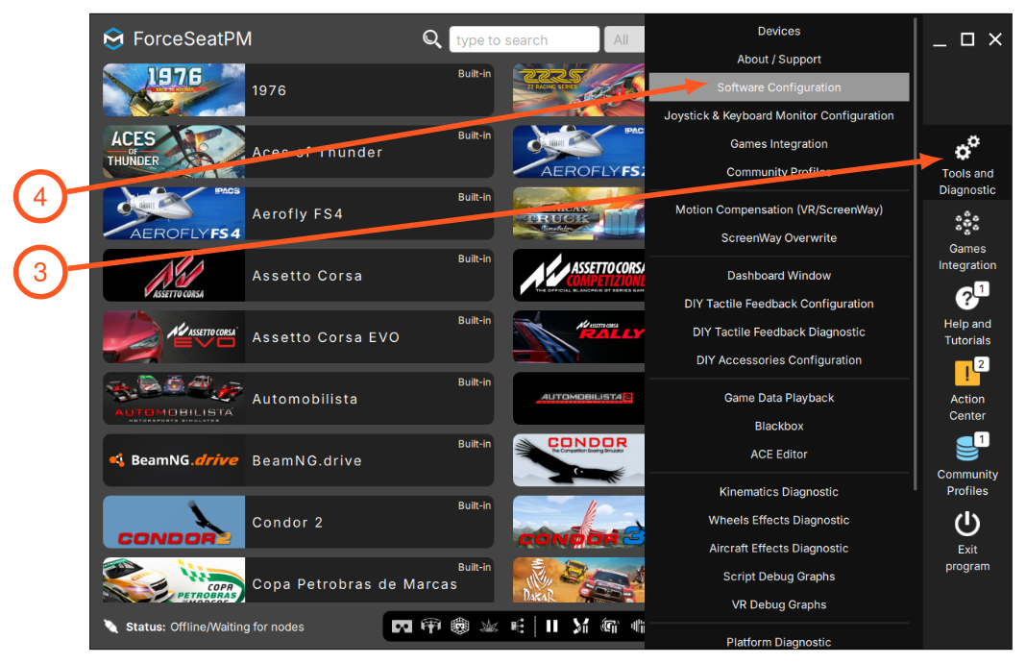Click the Exit program power icon

tap(966, 524)
